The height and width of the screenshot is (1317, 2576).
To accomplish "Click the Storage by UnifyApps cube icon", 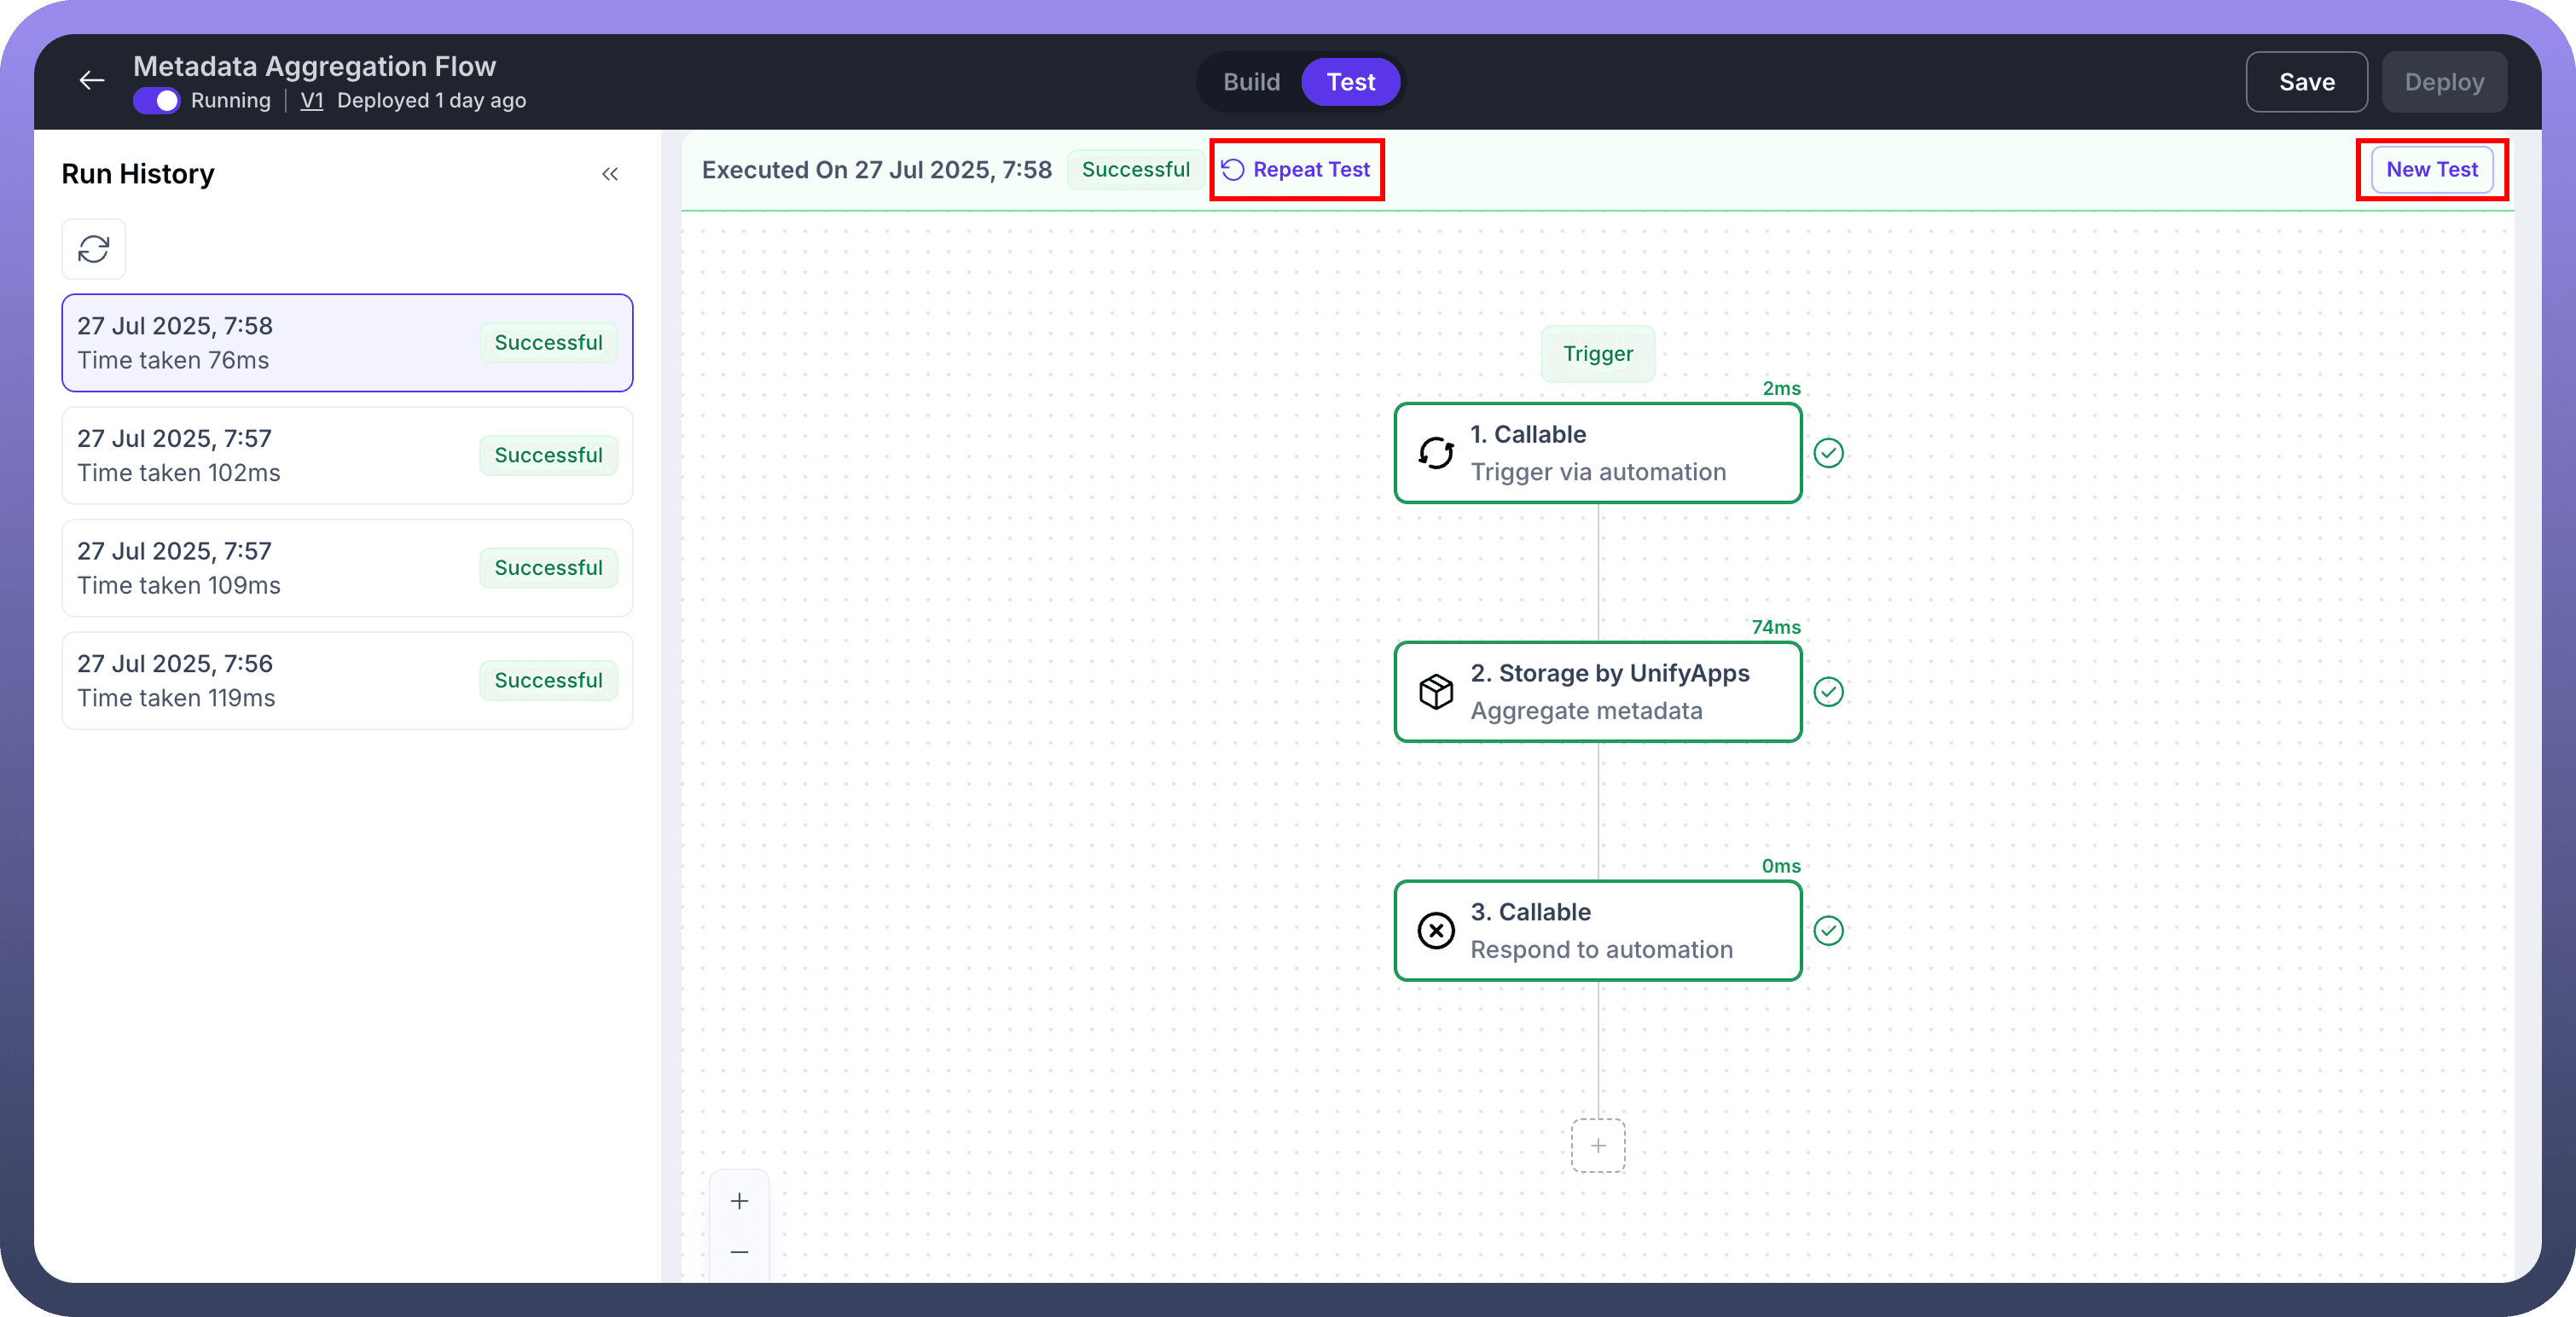I will coord(1436,692).
